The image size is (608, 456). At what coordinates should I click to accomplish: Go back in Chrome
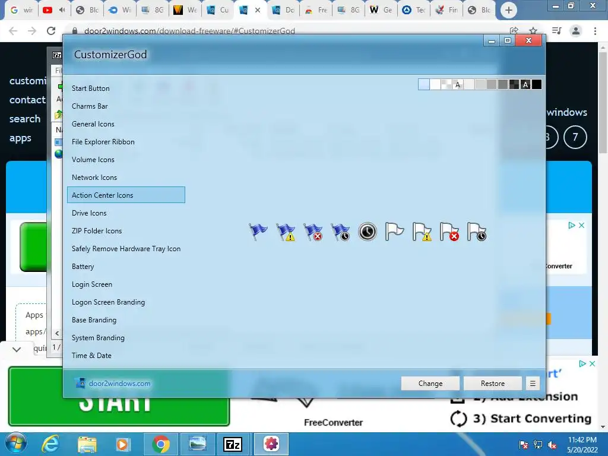click(x=13, y=31)
